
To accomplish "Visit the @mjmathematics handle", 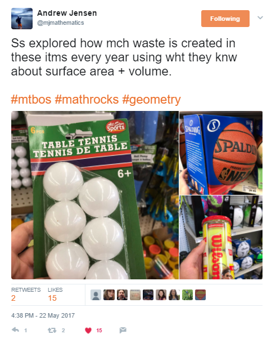I will [x=61, y=23].
